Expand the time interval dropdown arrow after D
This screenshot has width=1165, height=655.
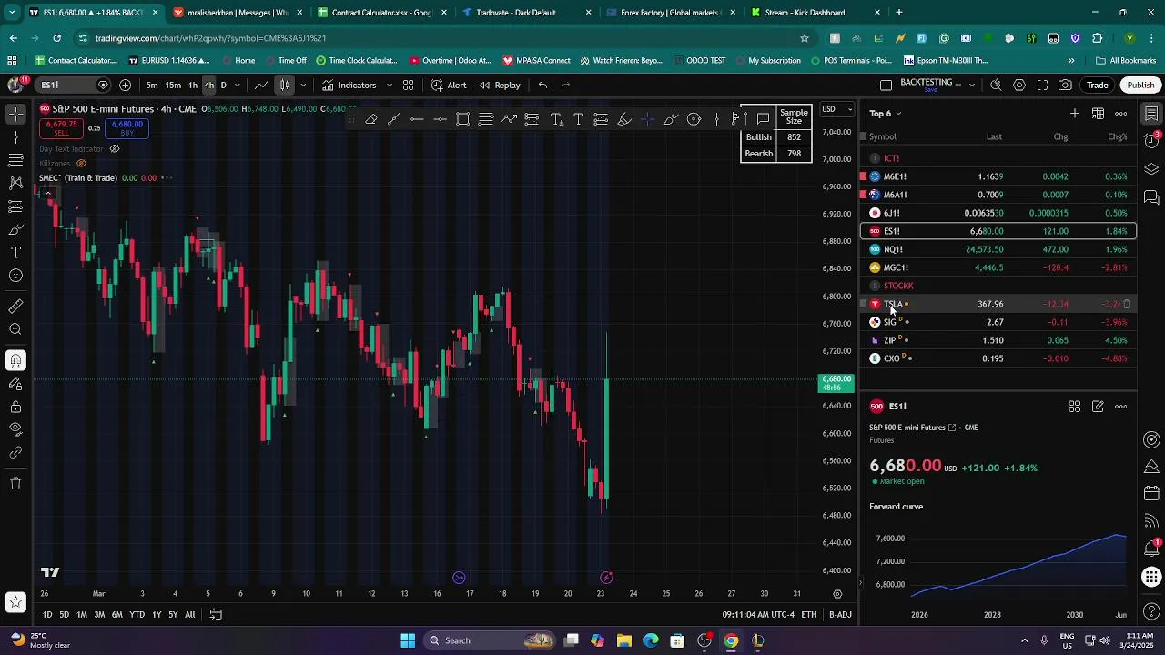pos(237,85)
